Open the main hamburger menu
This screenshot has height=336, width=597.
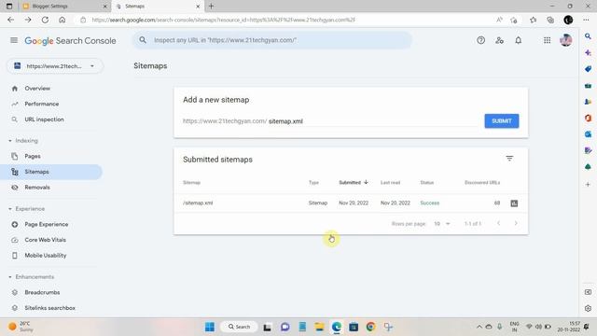(14, 40)
